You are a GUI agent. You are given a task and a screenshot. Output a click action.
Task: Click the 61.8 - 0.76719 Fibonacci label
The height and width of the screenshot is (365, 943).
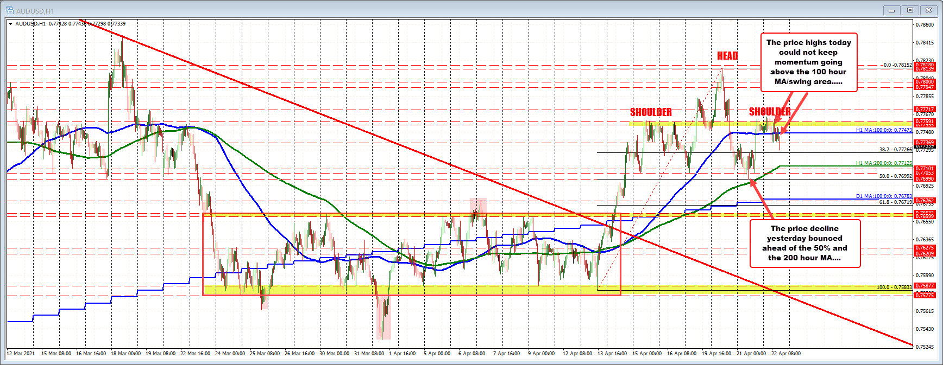[896, 202]
